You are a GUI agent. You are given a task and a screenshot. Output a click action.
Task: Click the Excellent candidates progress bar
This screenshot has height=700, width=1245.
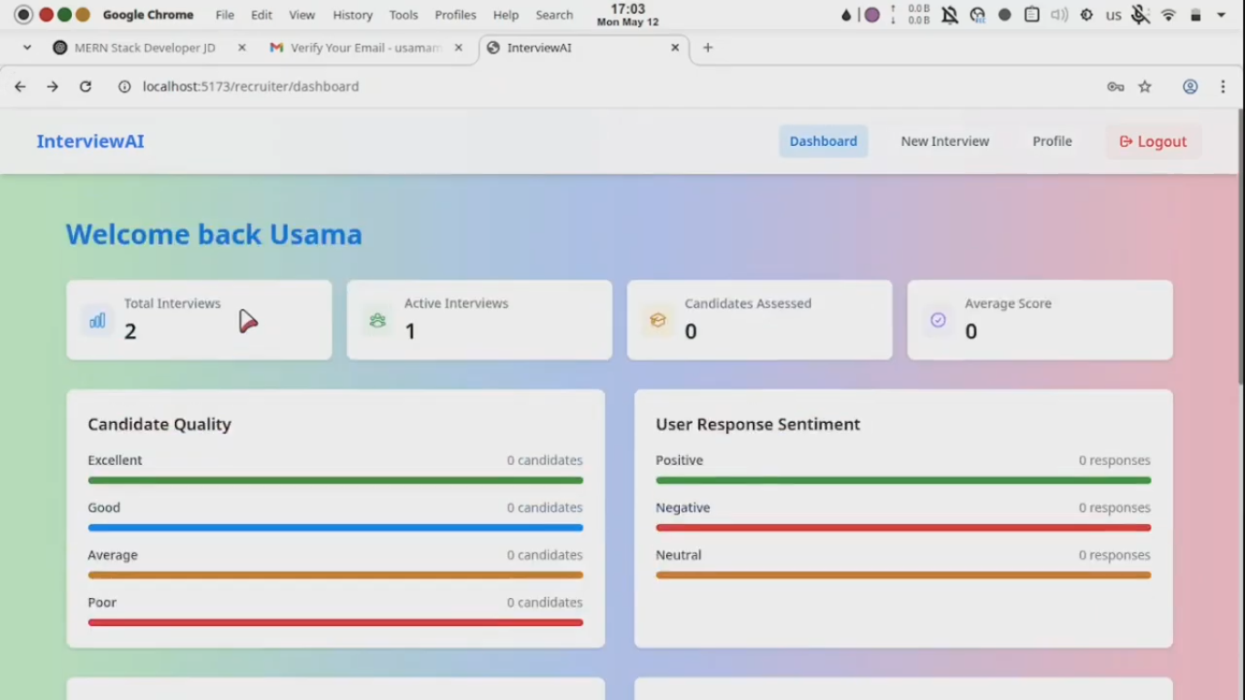335,479
